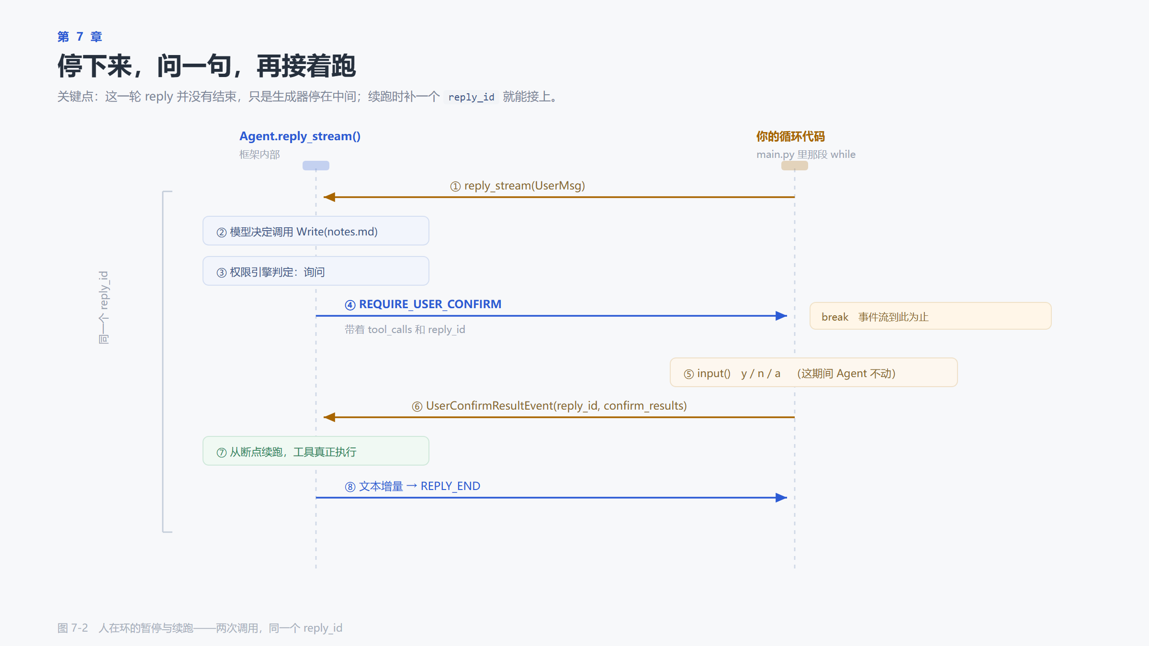Click the blue lifeline head marker under Agent.reply_stream()
Screen dimensions: 1149x646
[316, 166]
